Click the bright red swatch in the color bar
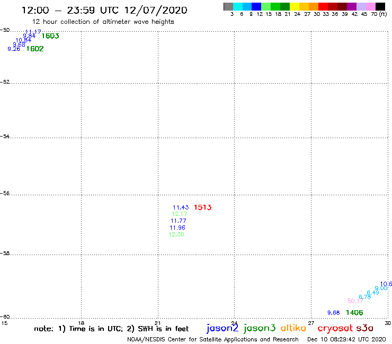The image size is (392, 344). [x=323, y=6]
